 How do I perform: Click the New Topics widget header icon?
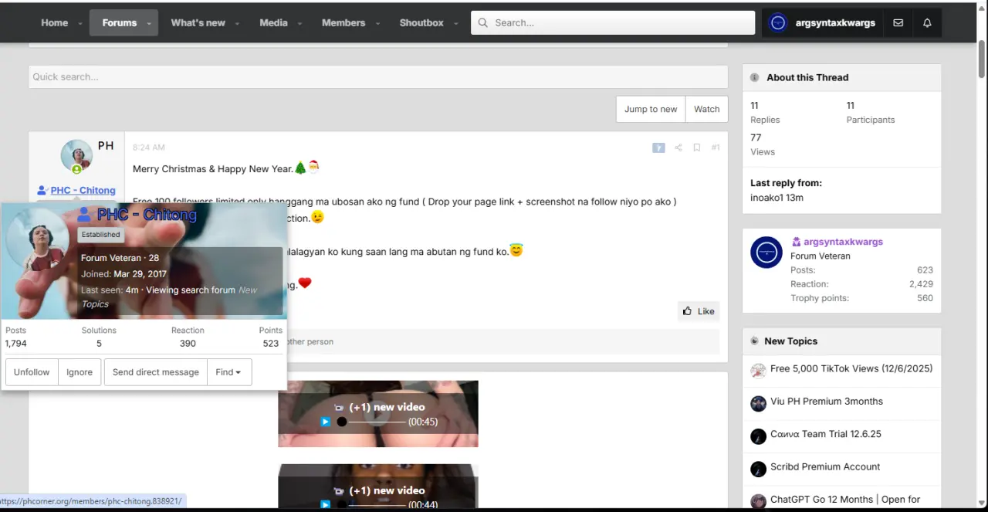click(755, 341)
